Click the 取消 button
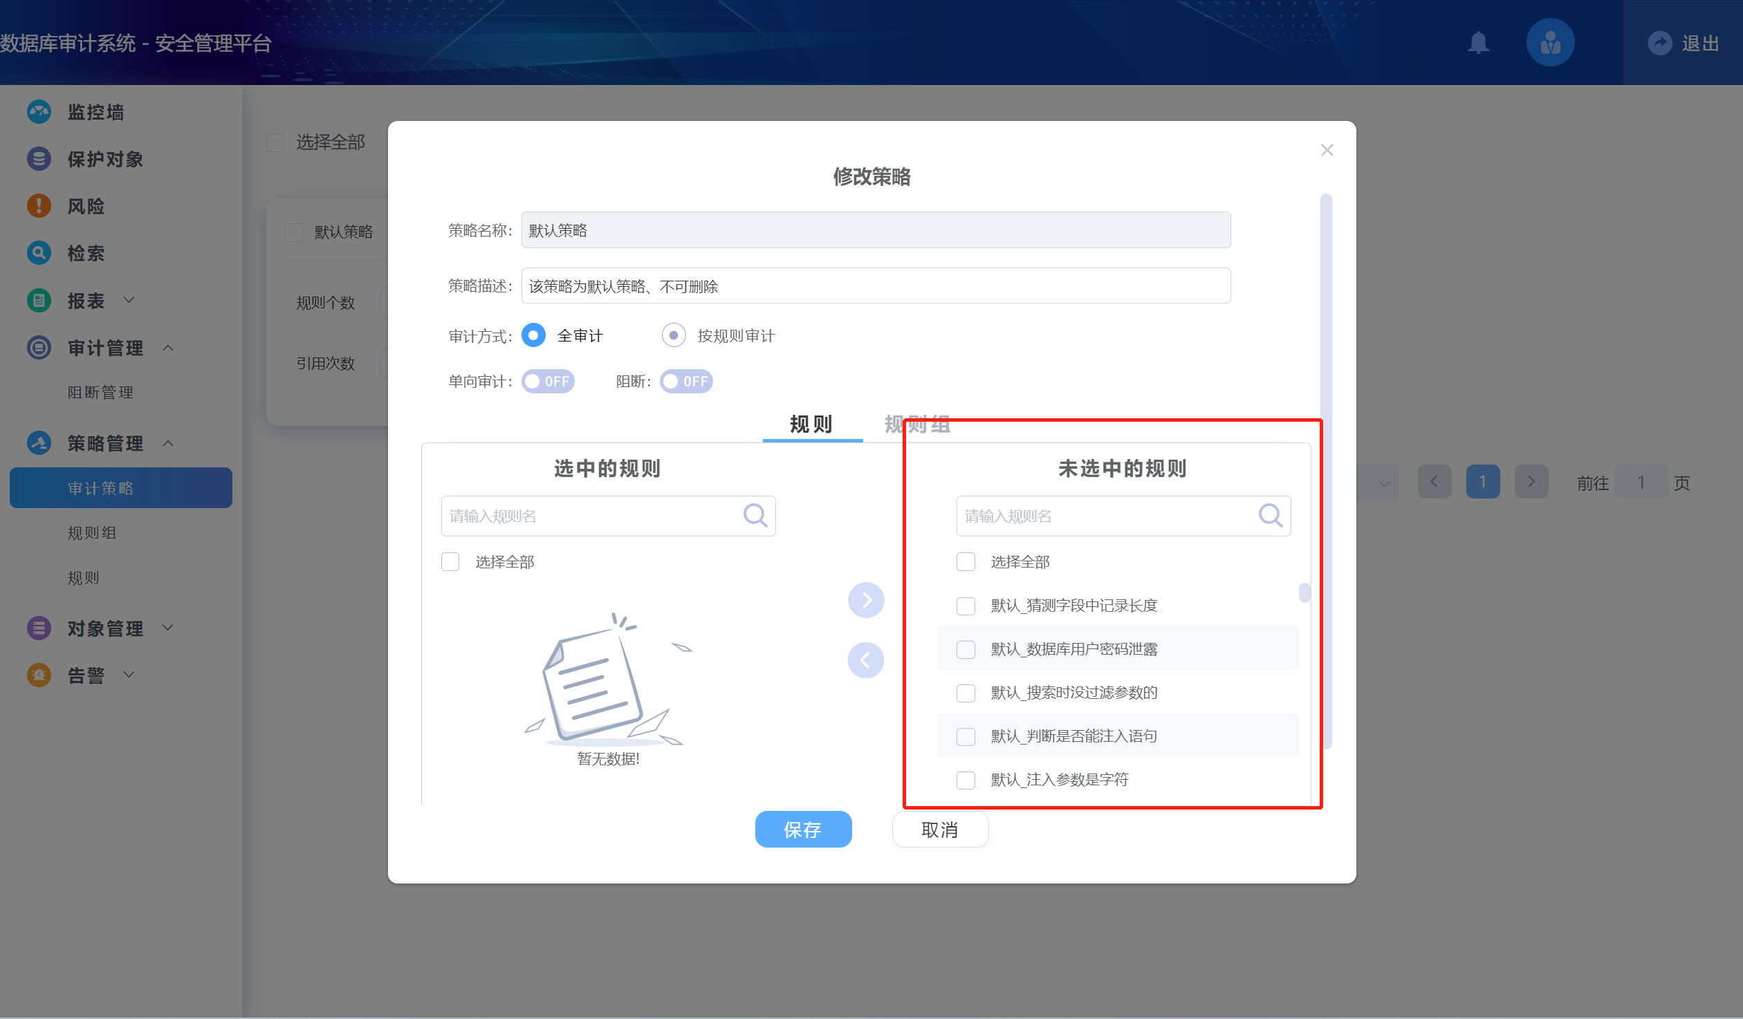This screenshot has width=1743, height=1019. 940,829
